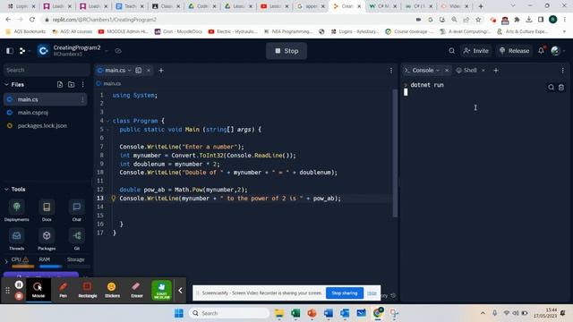Click into the file Search field

[47, 70]
